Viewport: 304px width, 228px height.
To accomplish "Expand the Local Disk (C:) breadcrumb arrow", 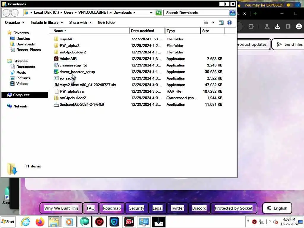I will click(61, 12).
